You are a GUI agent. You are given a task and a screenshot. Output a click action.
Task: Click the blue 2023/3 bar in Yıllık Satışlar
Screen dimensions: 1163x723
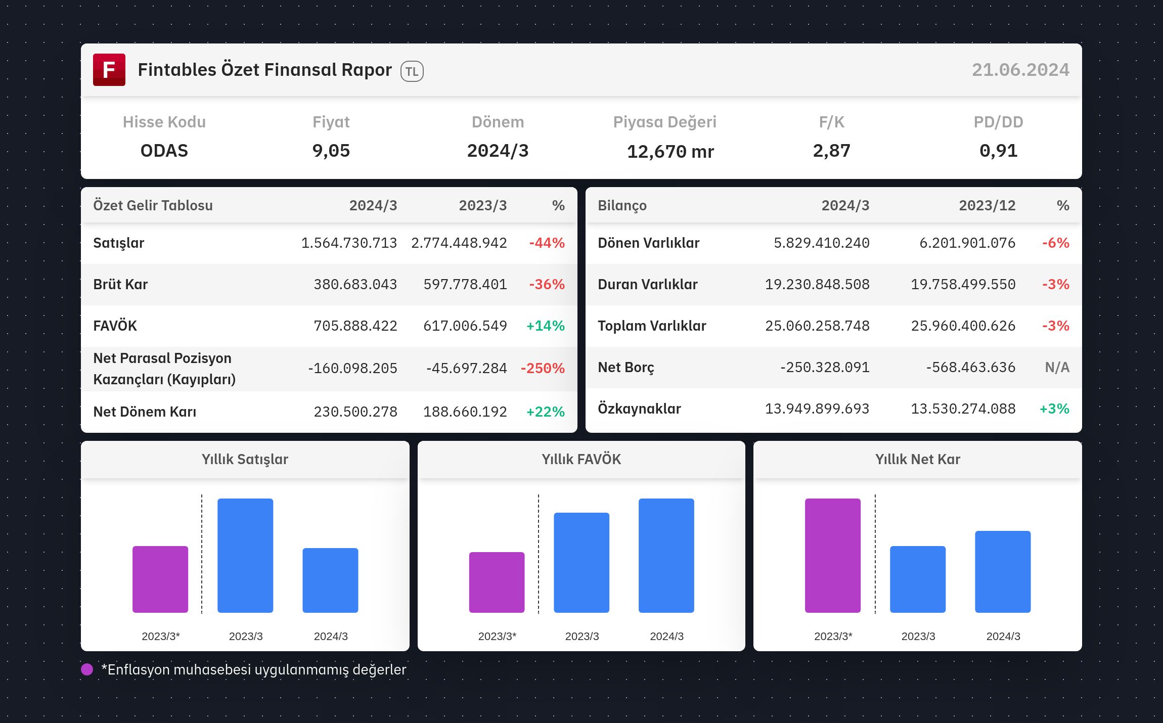click(x=245, y=556)
